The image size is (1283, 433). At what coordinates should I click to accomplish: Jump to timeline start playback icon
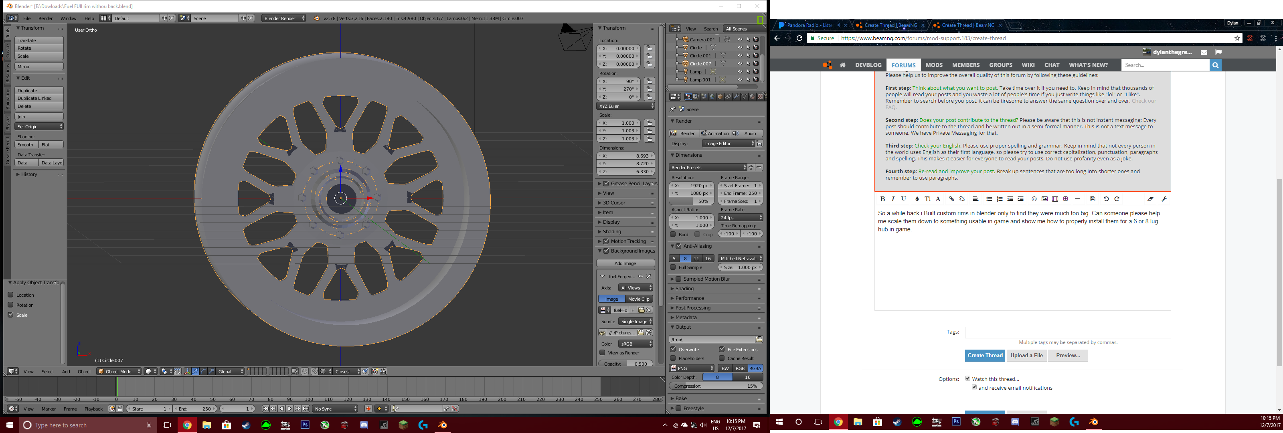click(x=266, y=409)
